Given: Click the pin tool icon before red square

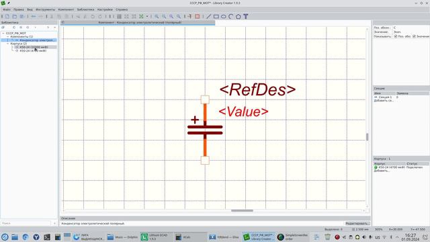Looking at the screenshot, I should click(x=189, y=16).
